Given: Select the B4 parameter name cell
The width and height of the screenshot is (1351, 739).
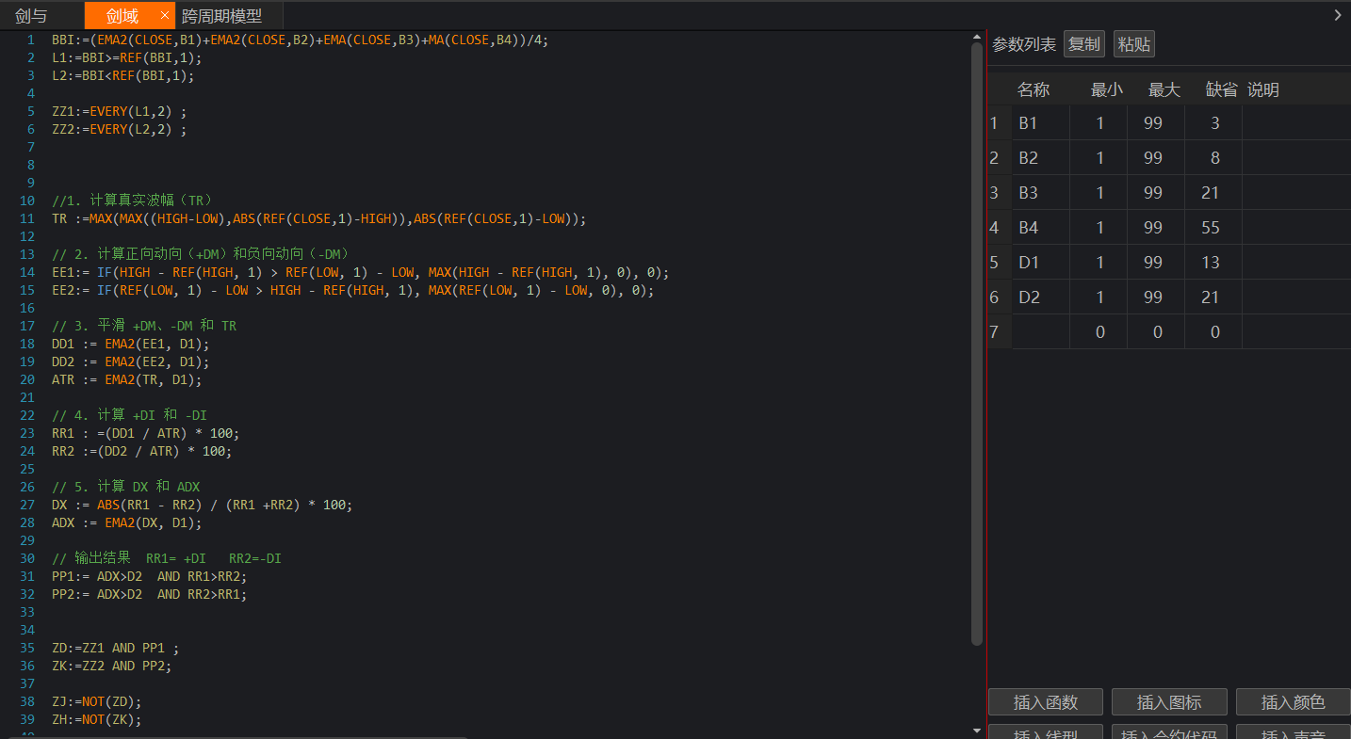Looking at the screenshot, I should (x=1040, y=228).
